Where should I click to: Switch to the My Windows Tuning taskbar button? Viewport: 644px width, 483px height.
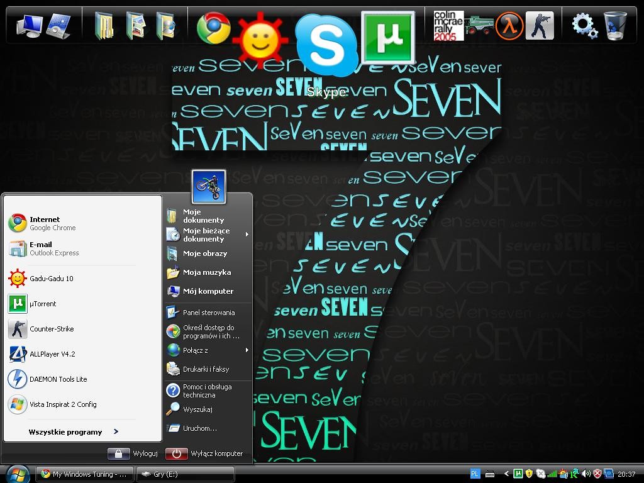(x=85, y=474)
